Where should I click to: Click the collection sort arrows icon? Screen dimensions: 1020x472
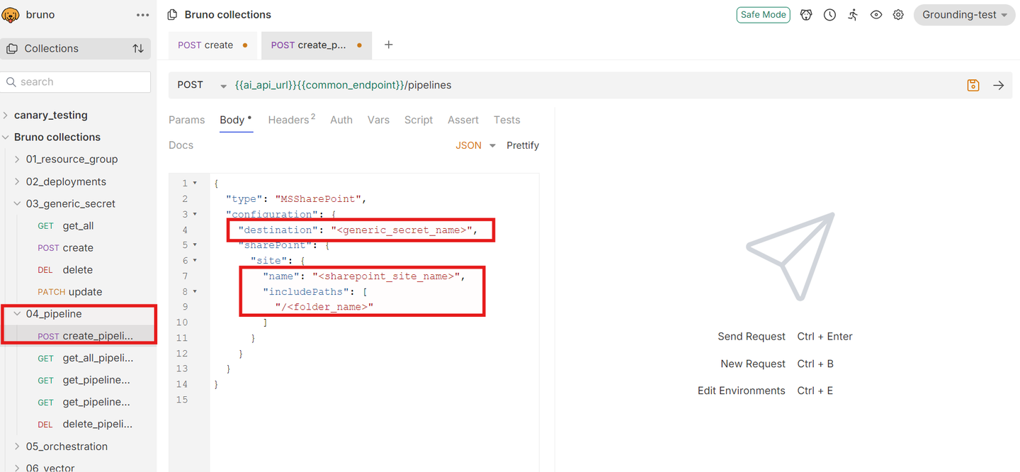(138, 49)
